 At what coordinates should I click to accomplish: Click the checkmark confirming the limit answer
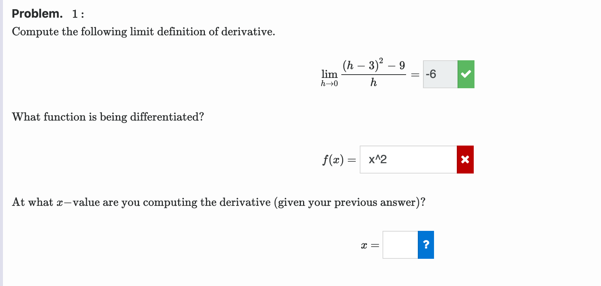coord(465,74)
